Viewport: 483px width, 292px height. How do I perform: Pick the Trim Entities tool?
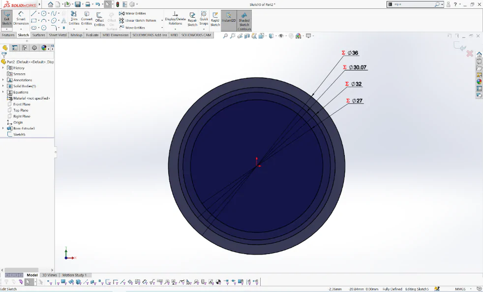(x=74, y=18)
